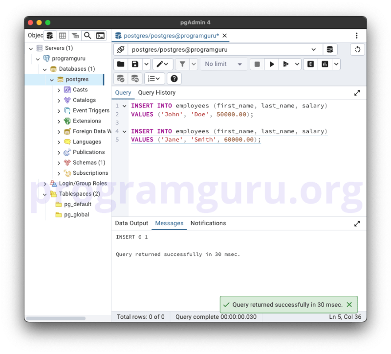Open the Macros list icon dropdown
This screenshot has width=391, height=354.
tap(154, 79)
